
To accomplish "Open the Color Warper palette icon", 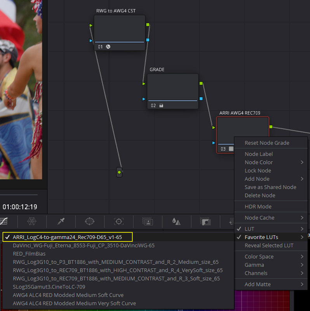I will (32, 221).
